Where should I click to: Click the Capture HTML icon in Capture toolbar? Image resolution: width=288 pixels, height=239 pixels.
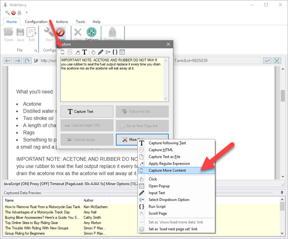[x=70, y=52]
